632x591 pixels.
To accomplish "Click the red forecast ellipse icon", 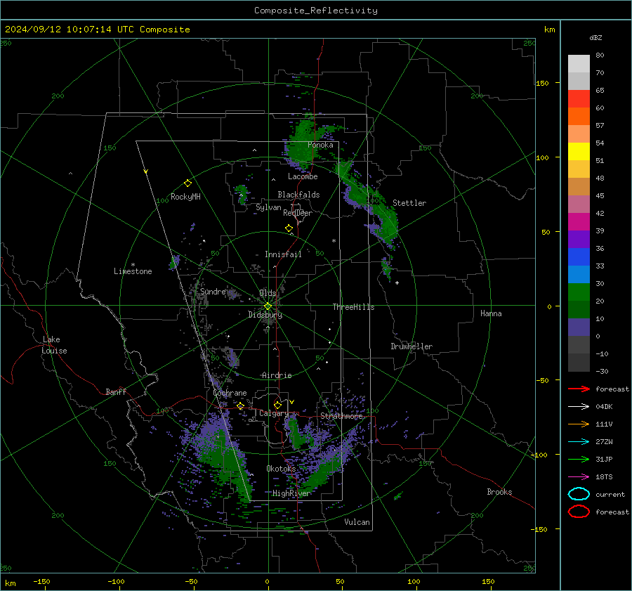I will 579,512.
